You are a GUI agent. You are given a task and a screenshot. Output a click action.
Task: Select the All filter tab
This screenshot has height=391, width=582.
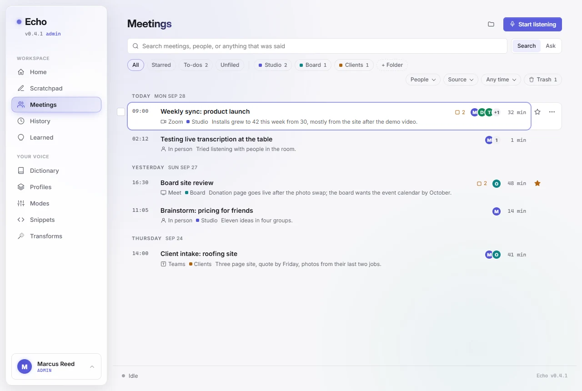click(x=135, y=65)
